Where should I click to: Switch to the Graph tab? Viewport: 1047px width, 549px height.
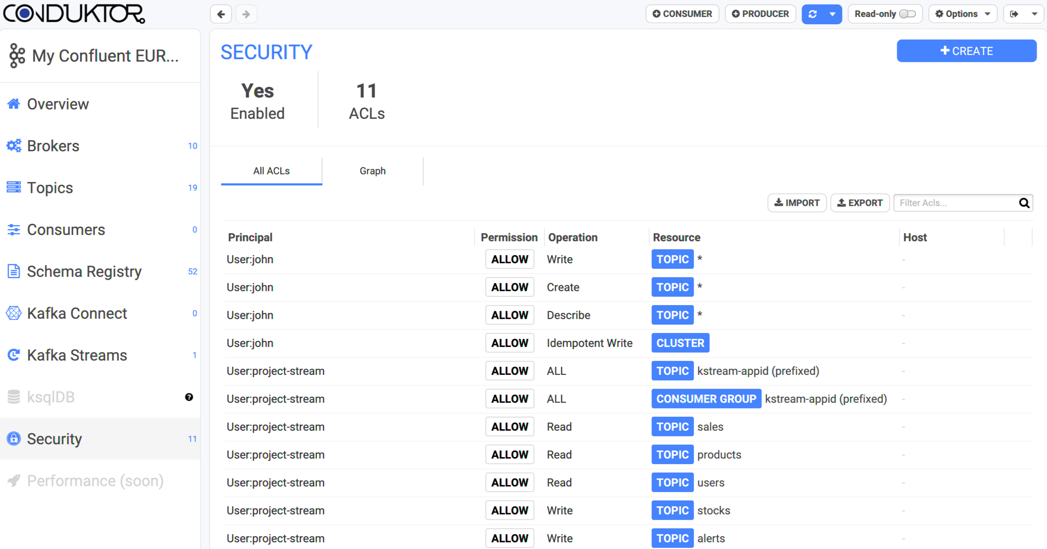click(x=372, y=171)
